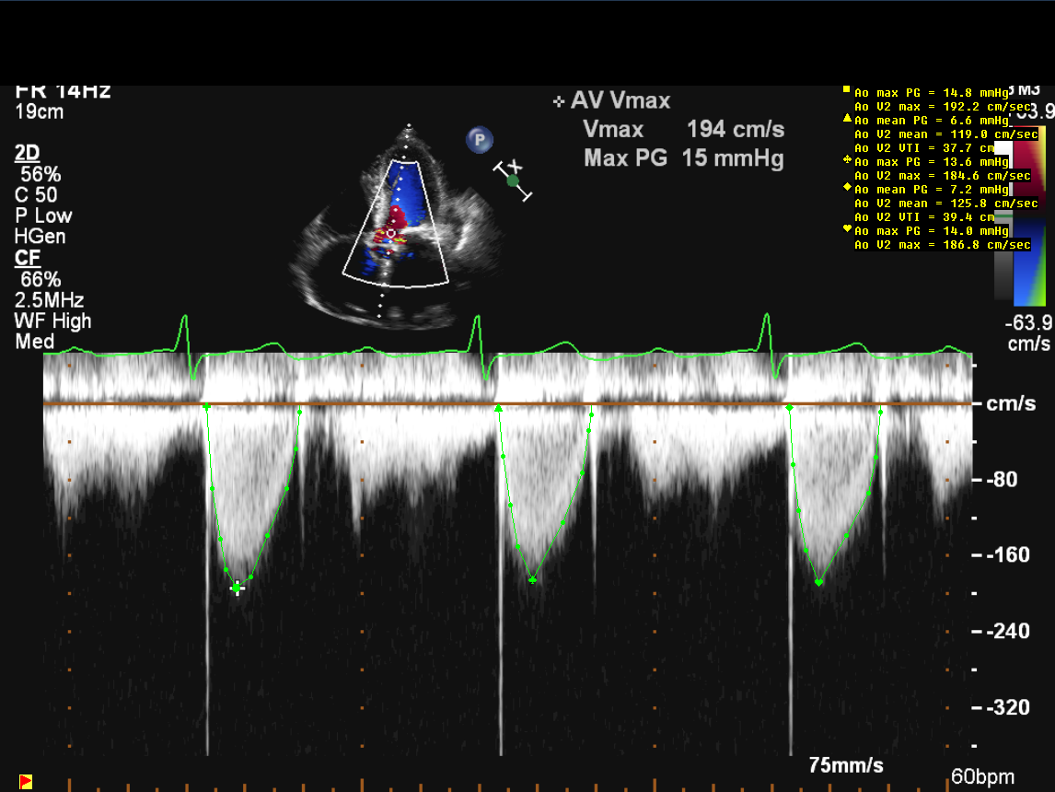The height and width of the screenshot is (792, 1055).
Task: Select the yellow heart measurement marker
Action: (x=847, y=229)
